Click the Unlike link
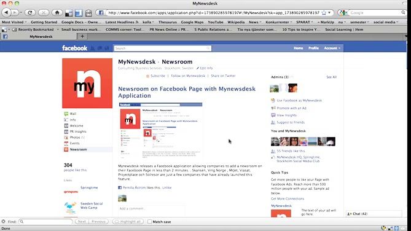The width and height of the screenshot is (411, 231). coord(166,187)
